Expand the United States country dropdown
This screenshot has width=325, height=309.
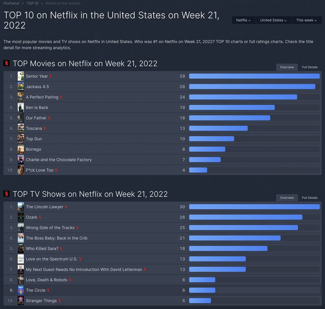coord(273,20)
